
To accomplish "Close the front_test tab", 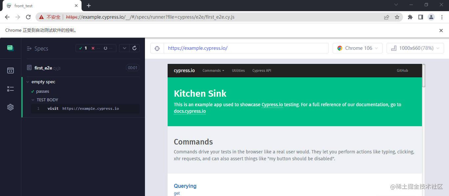I will [x=76, y=6].
